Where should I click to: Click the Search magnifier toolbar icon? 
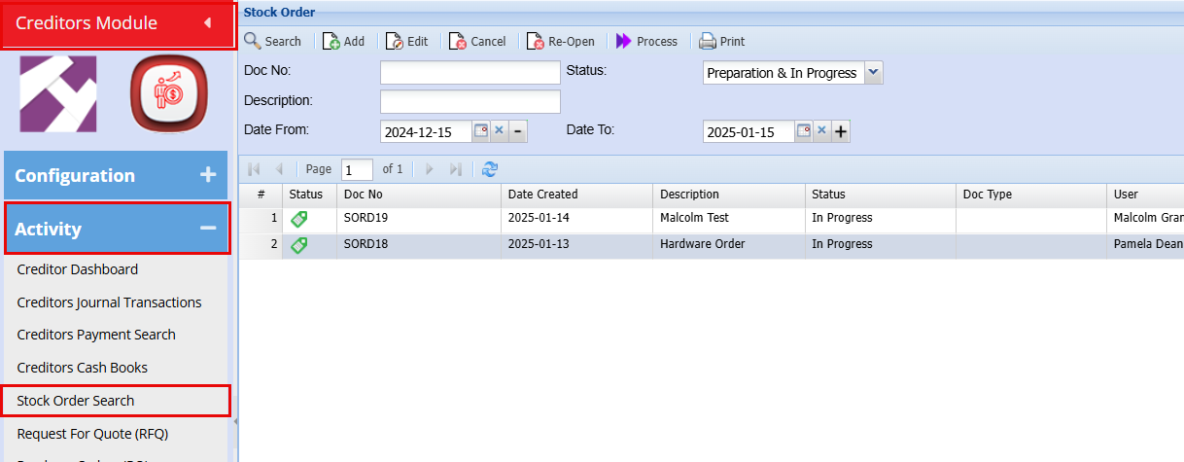pos(253,41)
